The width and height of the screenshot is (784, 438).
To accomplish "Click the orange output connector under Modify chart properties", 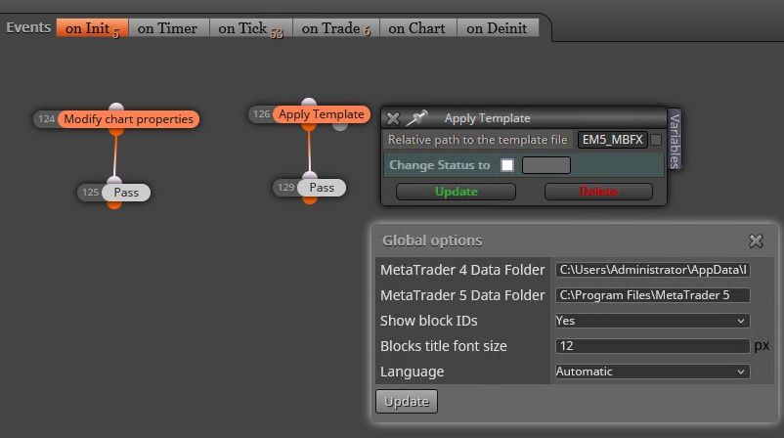I will click(x=116, y=132).
